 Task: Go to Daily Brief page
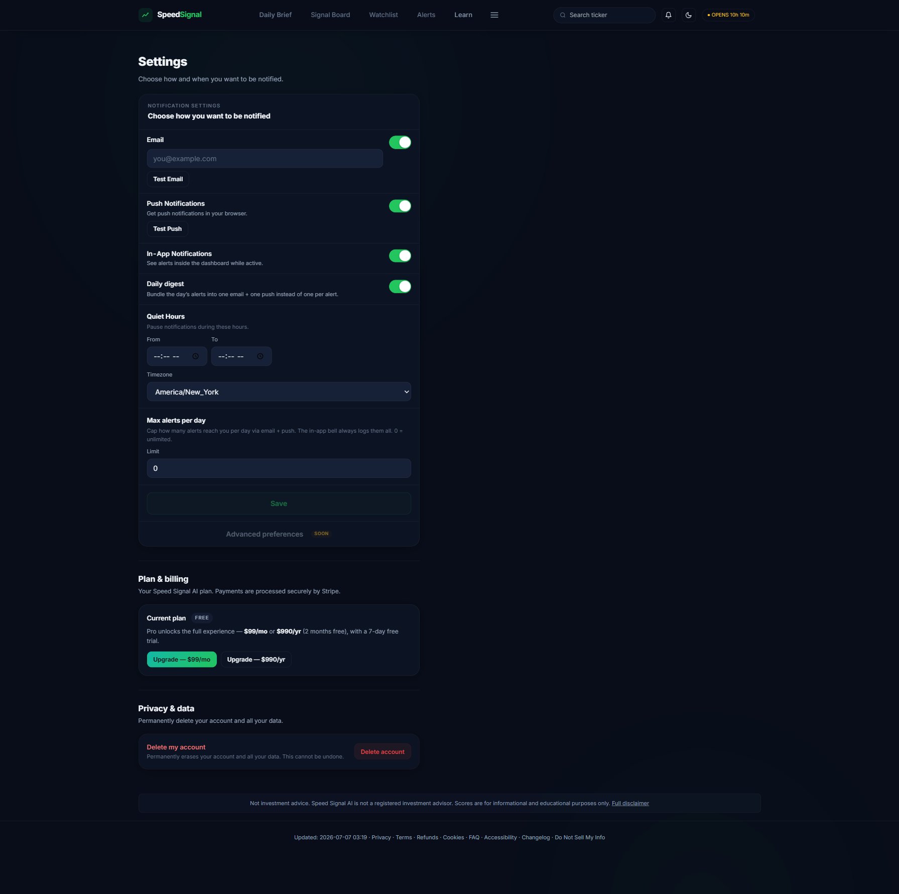(275, 15)
